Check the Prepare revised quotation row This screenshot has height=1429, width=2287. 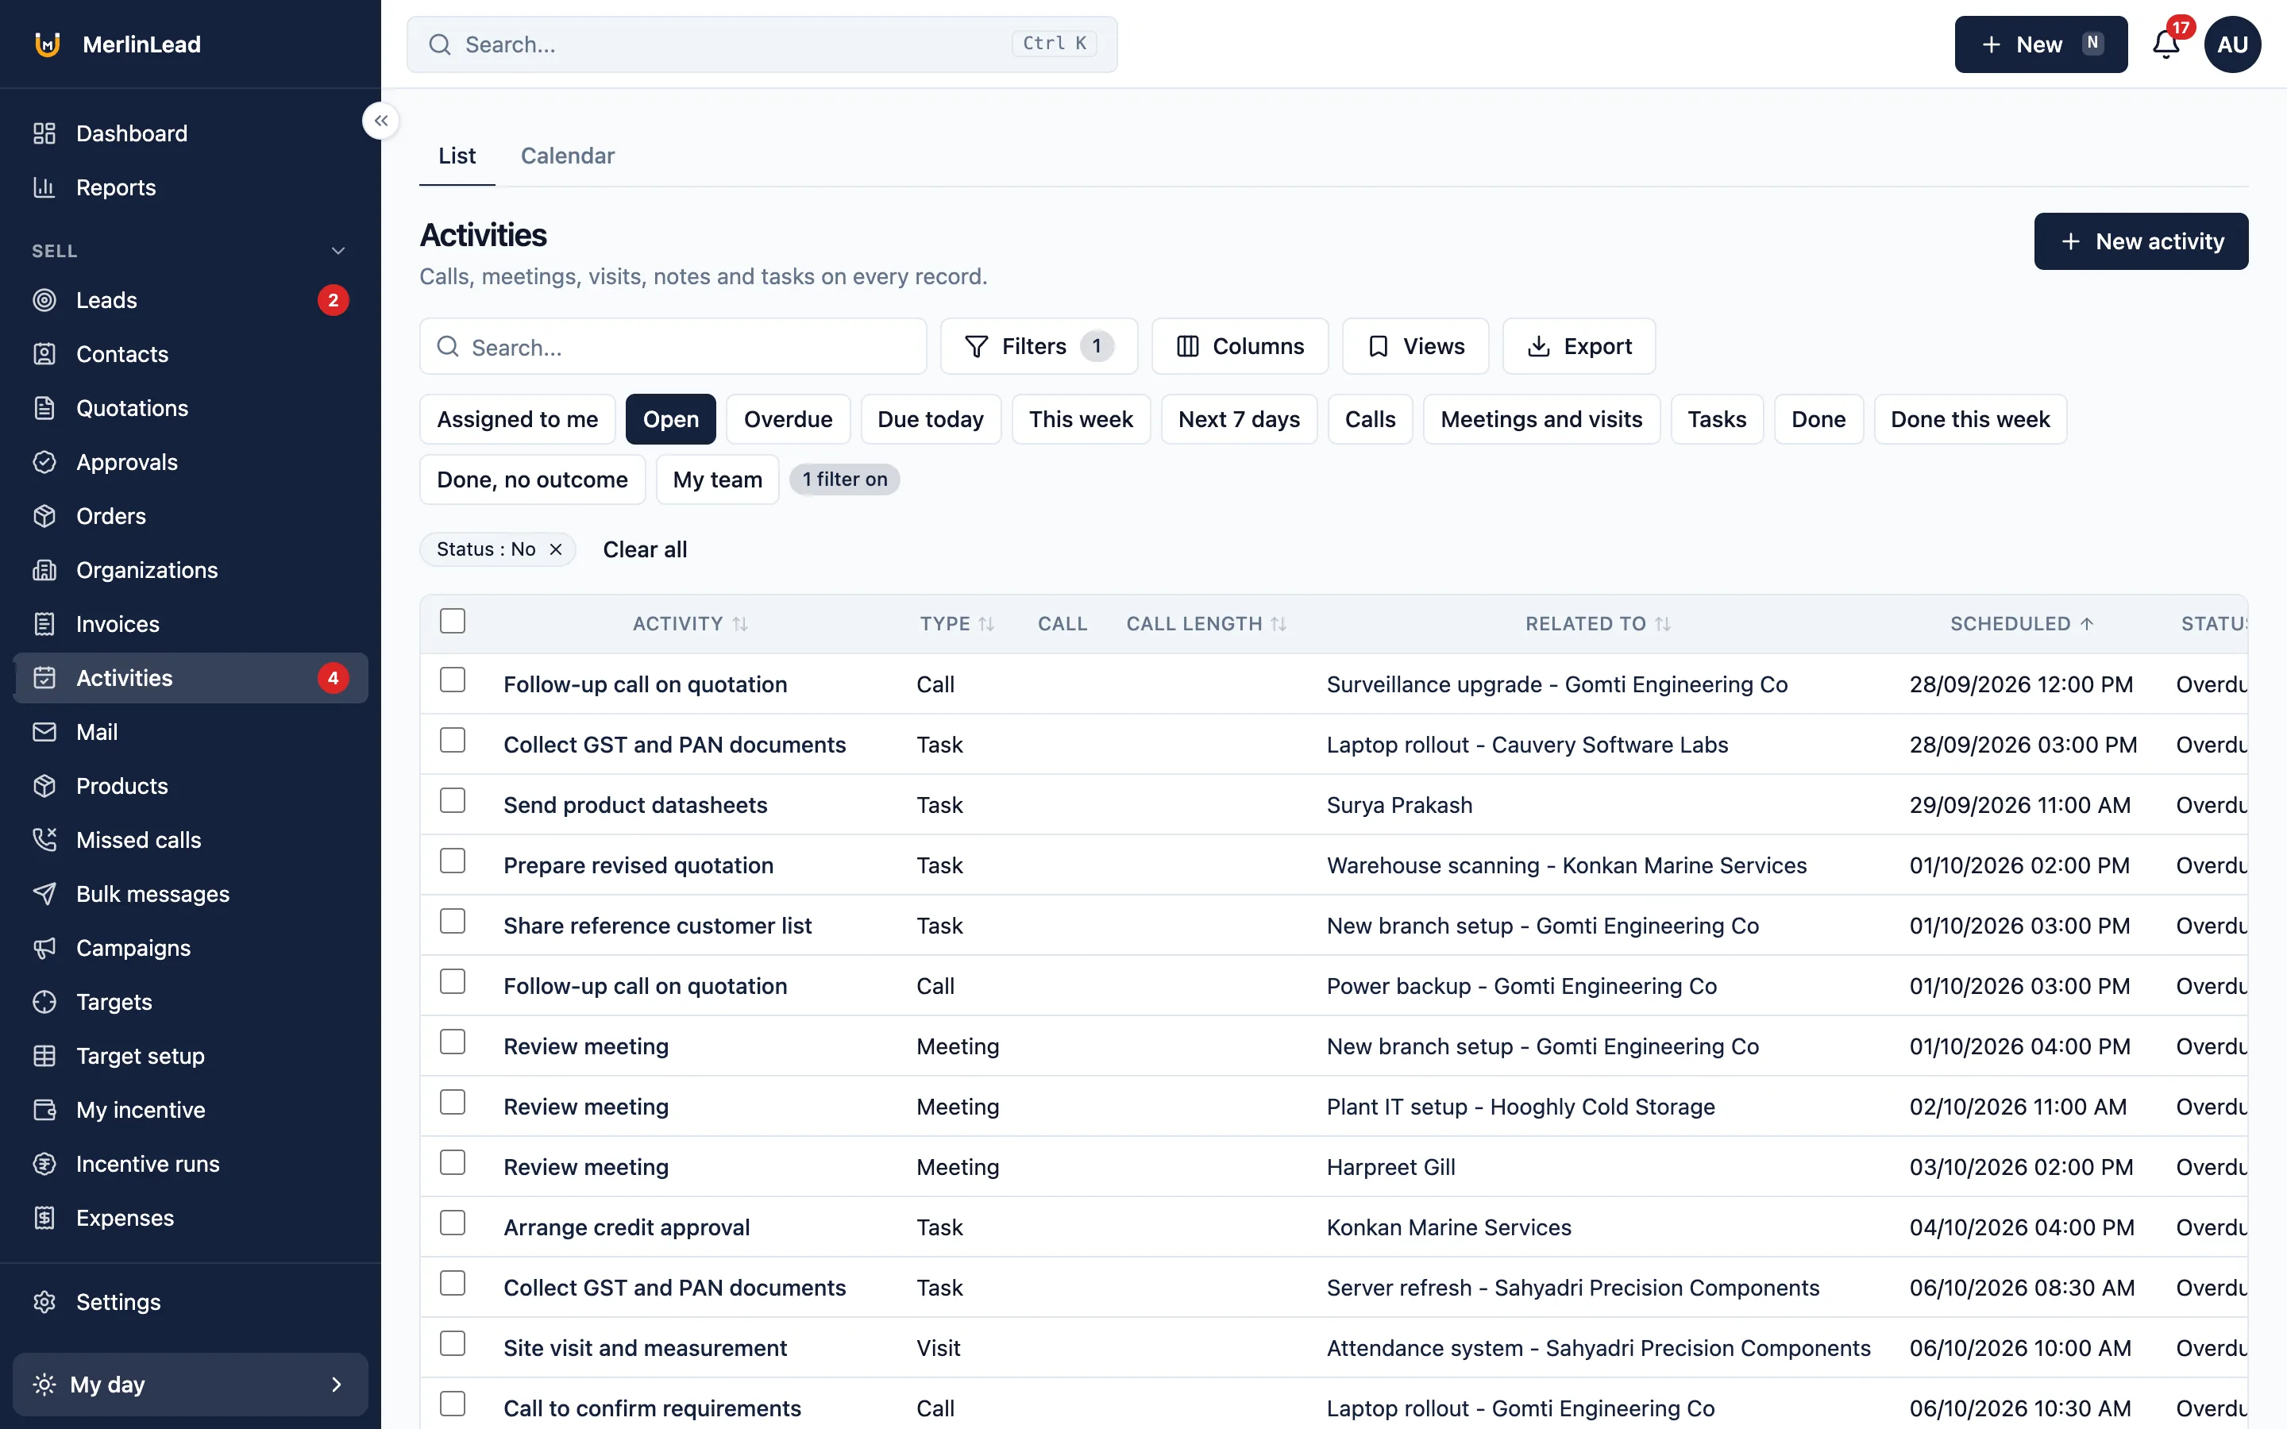(453, 861)
